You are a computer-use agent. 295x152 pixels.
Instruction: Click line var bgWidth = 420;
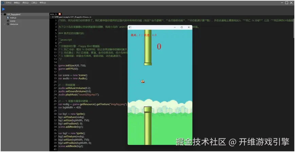click(x=70, y=107)
